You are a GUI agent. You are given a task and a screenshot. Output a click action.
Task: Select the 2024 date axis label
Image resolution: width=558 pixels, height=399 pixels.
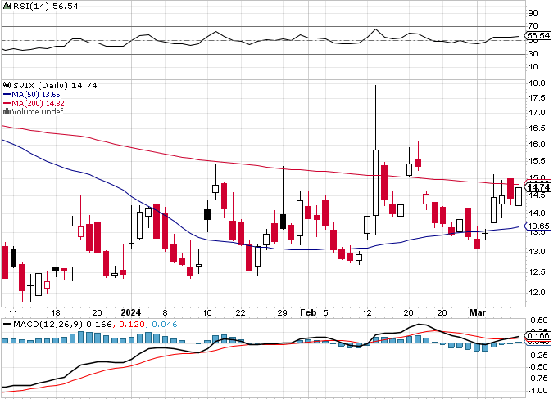coord(131,312)
